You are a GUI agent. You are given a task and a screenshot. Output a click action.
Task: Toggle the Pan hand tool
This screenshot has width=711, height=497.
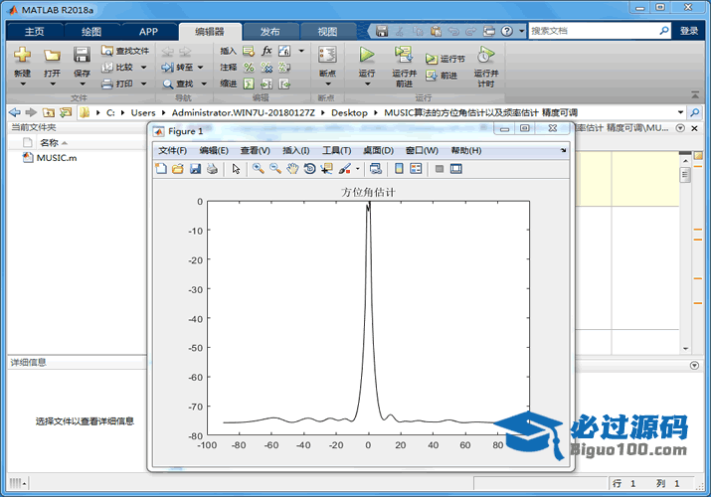click(x=292, y=169)
